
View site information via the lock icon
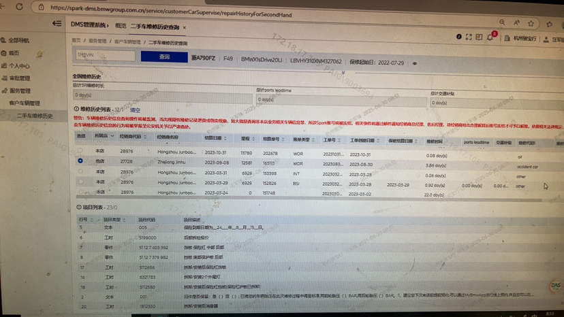[42, 7]
